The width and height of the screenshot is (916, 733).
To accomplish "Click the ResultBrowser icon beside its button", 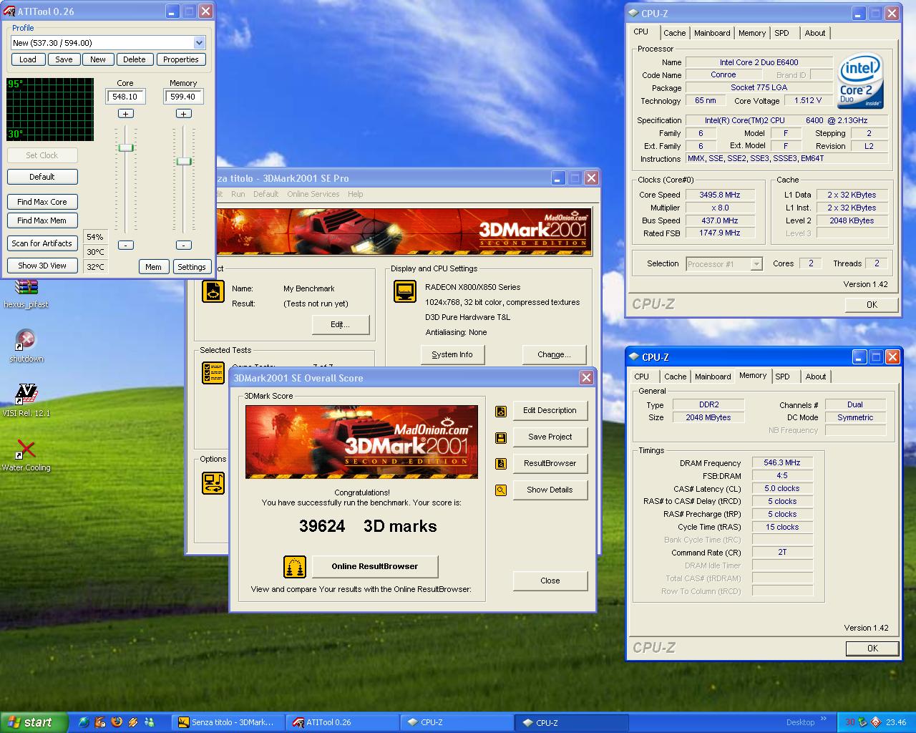I will 501,464.
